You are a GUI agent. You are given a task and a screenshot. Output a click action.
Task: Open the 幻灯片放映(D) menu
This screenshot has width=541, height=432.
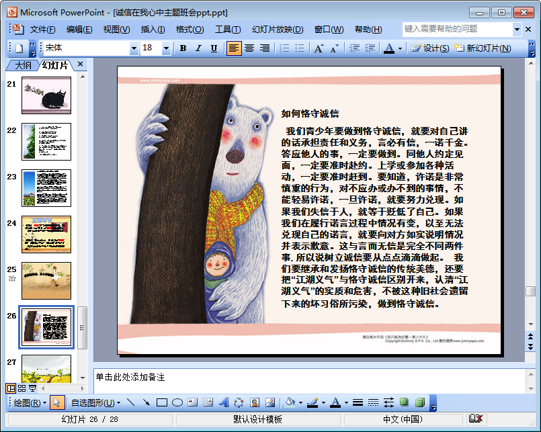(278, 30)
